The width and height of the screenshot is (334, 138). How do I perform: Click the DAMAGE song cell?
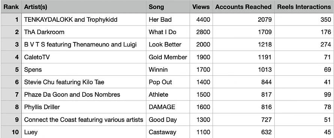tap(168, 107)
